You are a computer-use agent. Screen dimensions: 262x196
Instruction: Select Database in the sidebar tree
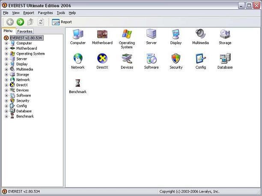24,111
